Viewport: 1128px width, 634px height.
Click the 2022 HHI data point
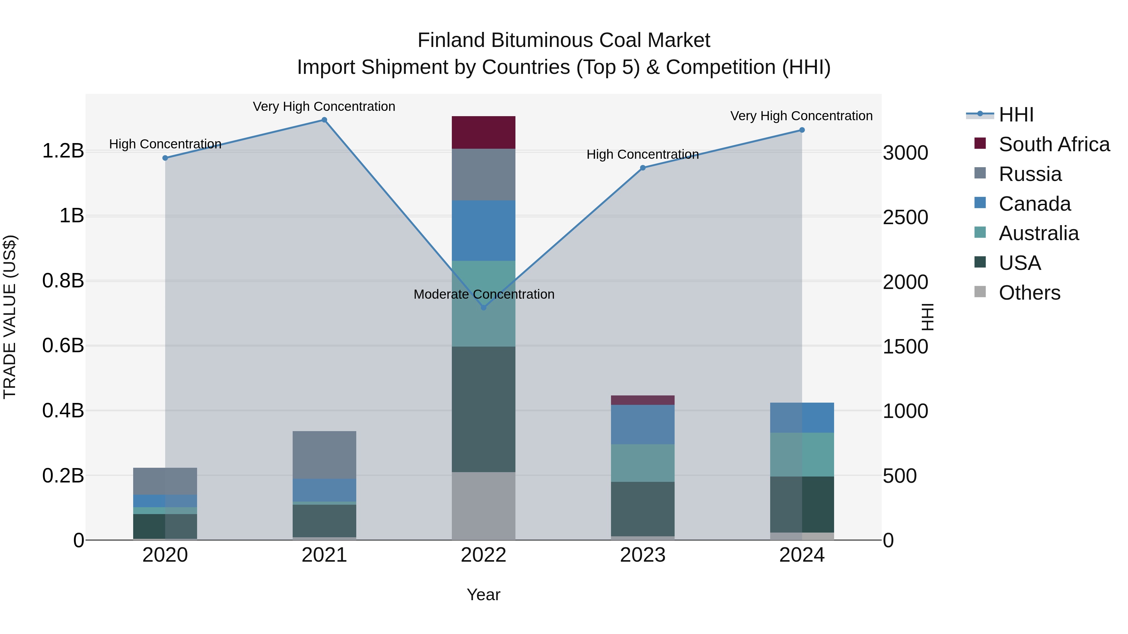pyautogui.click(x=483, y=307)
